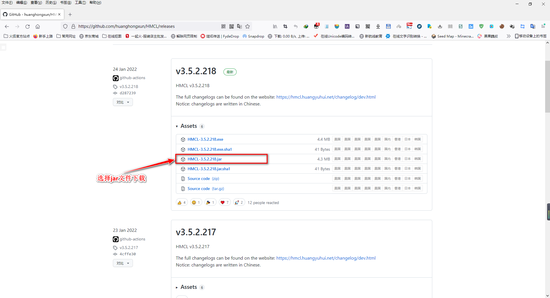Image resolution: width=550 pixels, height=298 pixels.
Task: Open the Firefox application hamburger menu
Action: [543, 26]
